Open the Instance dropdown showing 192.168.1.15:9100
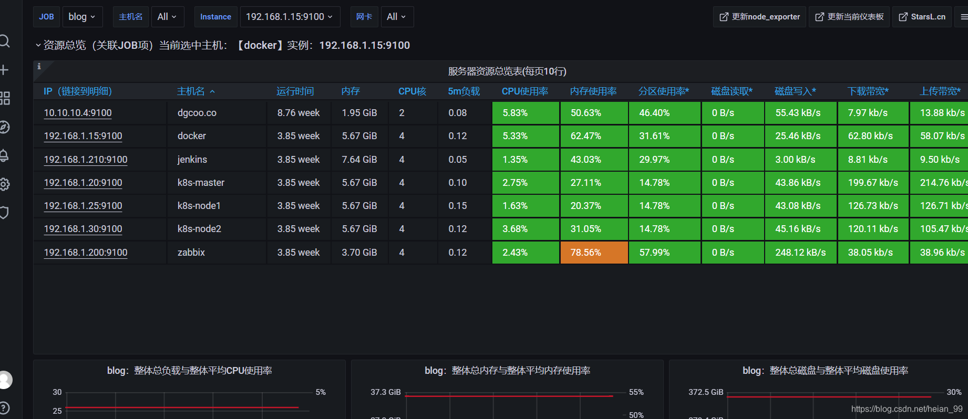Image resolution: width=968 pixels, height=419 pixels. tap(289, 17)
